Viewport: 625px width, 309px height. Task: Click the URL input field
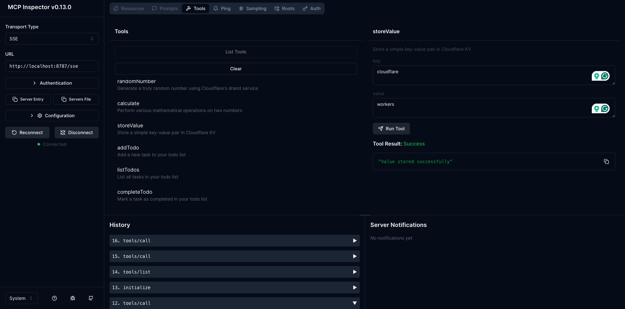tap(52, 66)
